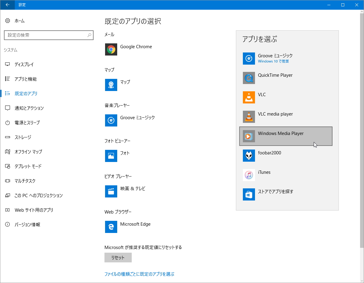
Task: Click the 既定のアプリ sidebar icon
Action: coord(8,93)
